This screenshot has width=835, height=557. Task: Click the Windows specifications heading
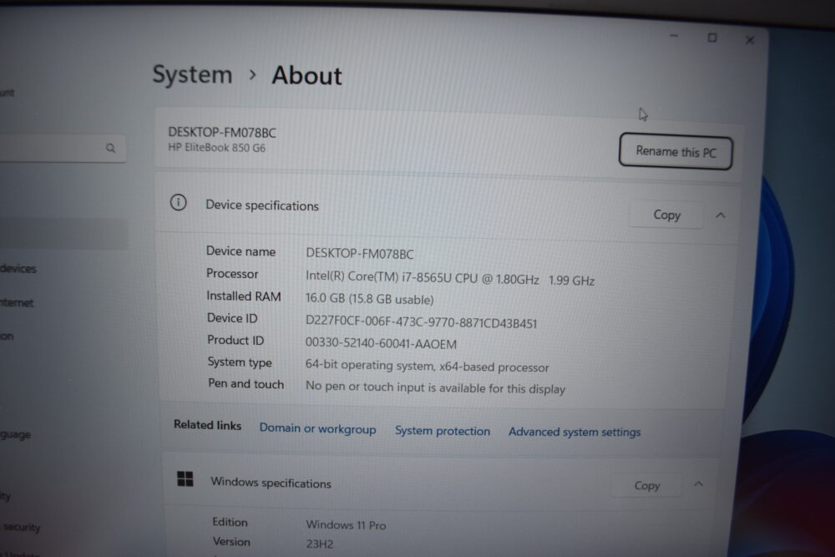click(x=271, y=483)
